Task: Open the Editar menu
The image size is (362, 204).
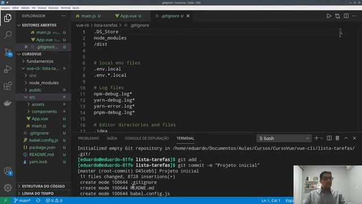Action: [15, 8]
